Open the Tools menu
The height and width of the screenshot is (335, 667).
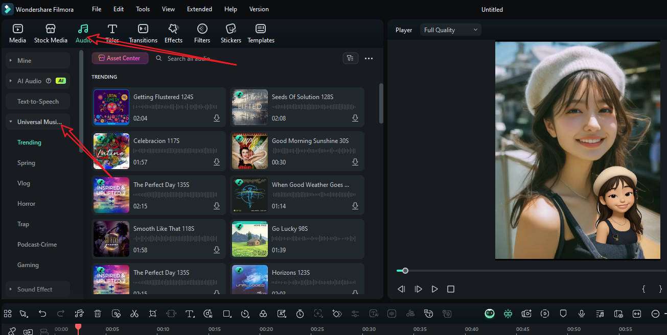click(143, 9)
